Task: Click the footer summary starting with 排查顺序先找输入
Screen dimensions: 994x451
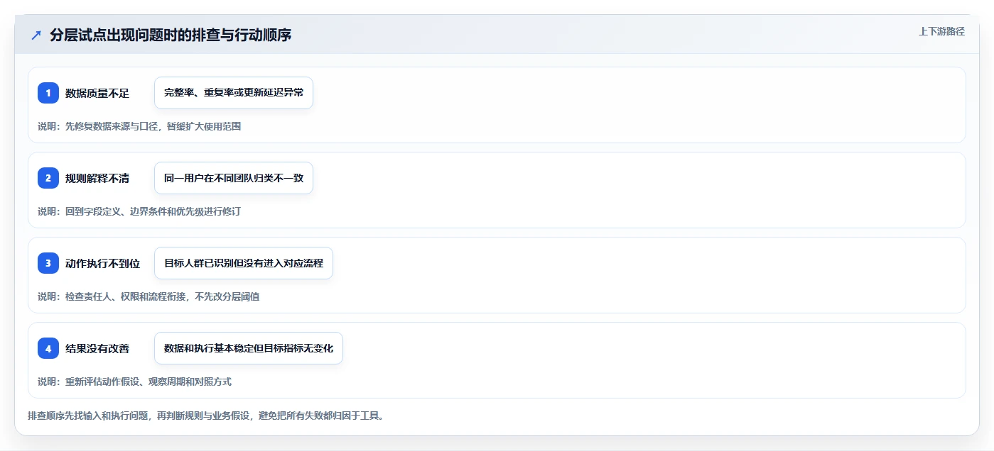Action: coord(206,416)
